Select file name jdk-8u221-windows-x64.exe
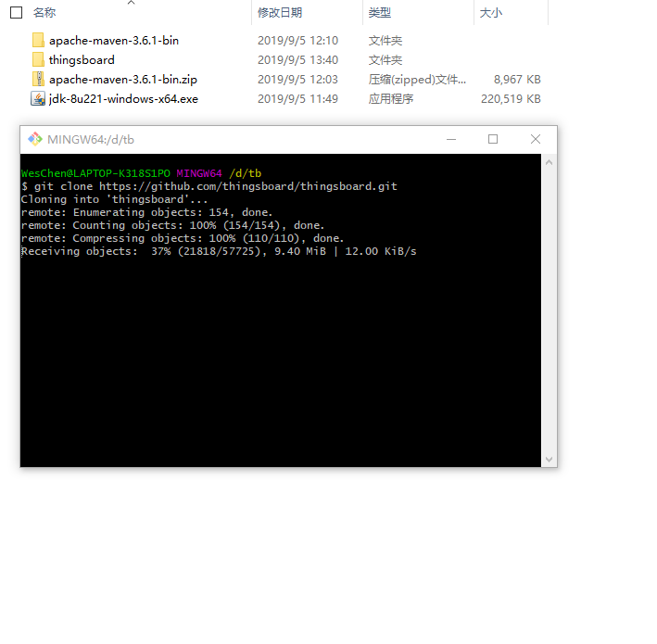 tap(123, 99)
